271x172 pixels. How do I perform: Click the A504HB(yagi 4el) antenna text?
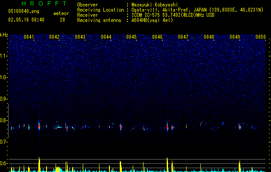pyautogui.click(x=152, y=20)
